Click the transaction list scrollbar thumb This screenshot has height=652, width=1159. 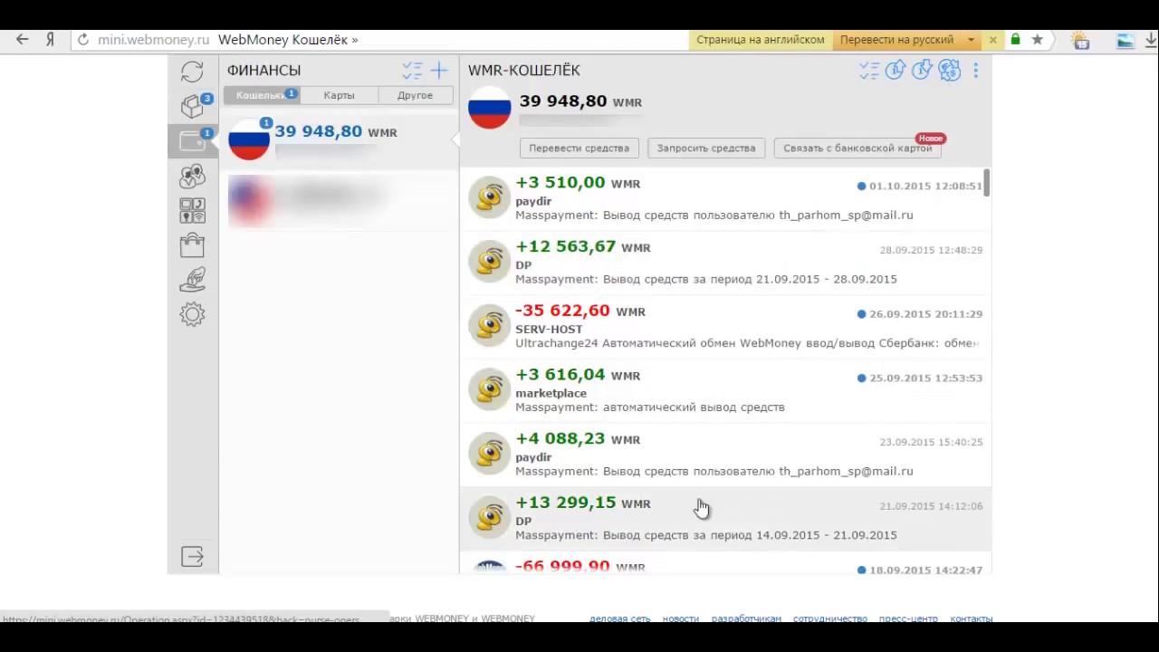coord(987,182)
